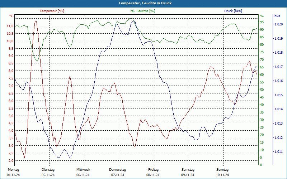Click the 60 humidity axis value
The height and width of the screenshot is (179, 287).
[x=262, y=75]
